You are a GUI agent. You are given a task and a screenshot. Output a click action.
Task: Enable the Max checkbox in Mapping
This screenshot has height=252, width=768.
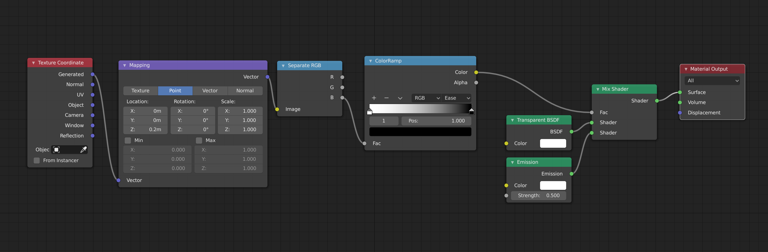199,140
